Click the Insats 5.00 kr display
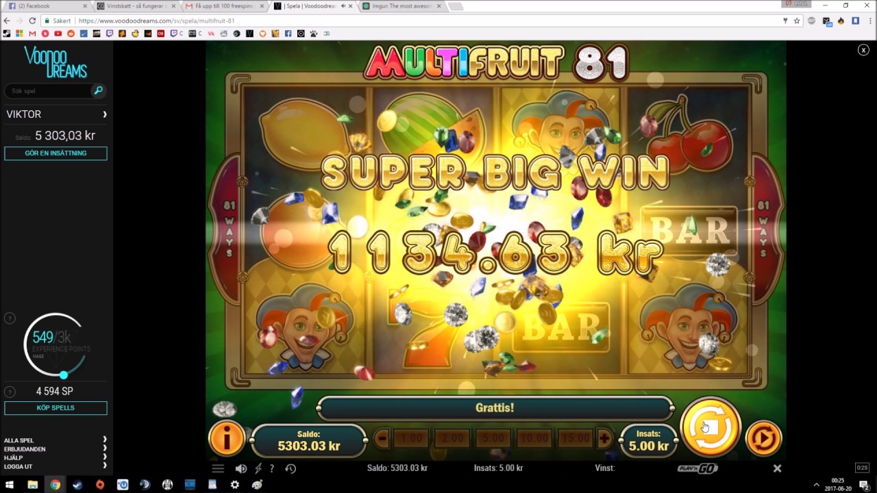The width and height of the screenshot is (877, 493). (x=648, y=440)
